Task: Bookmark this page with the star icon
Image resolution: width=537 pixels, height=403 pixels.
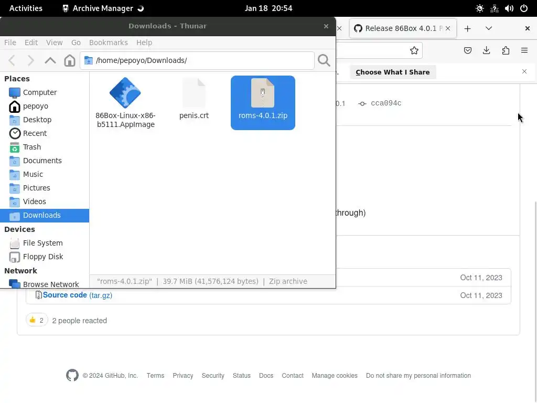Action: [414, 51]
